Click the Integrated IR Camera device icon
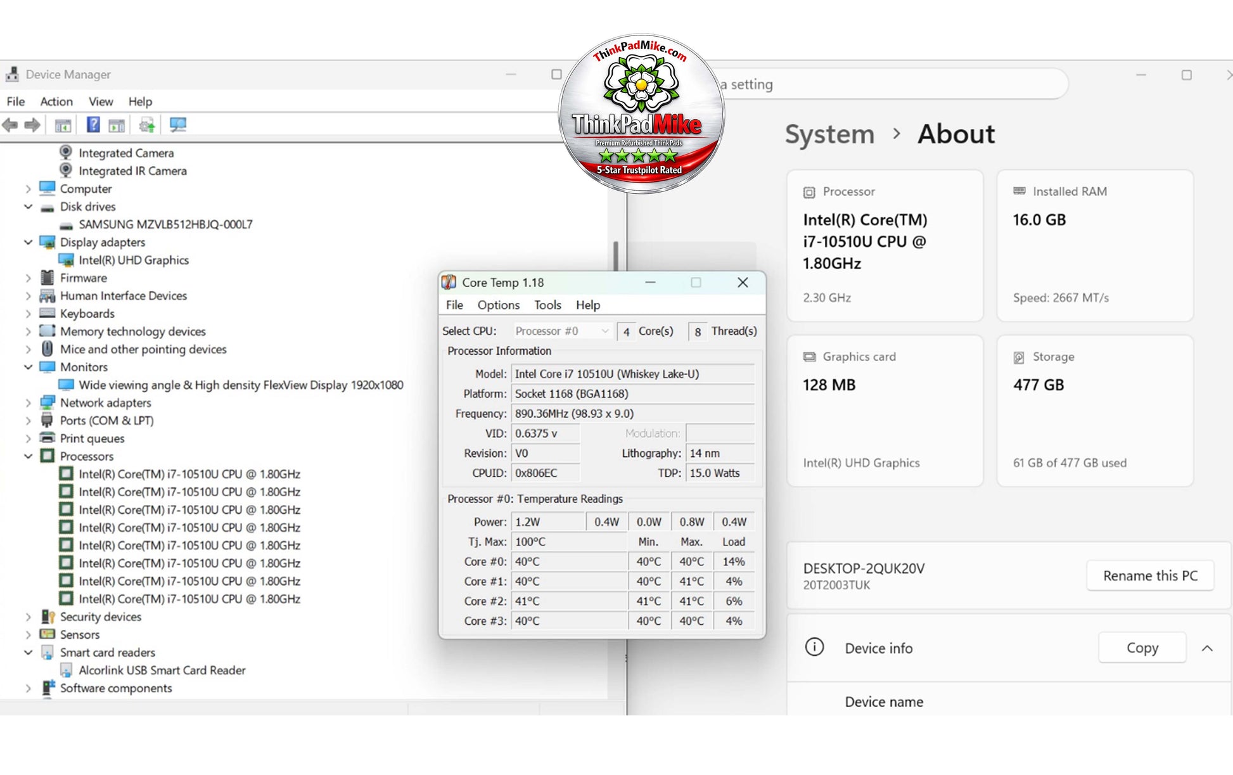The width and height of the screenshot is (1233, 775). pyautogui.click(x=66, y=170)
